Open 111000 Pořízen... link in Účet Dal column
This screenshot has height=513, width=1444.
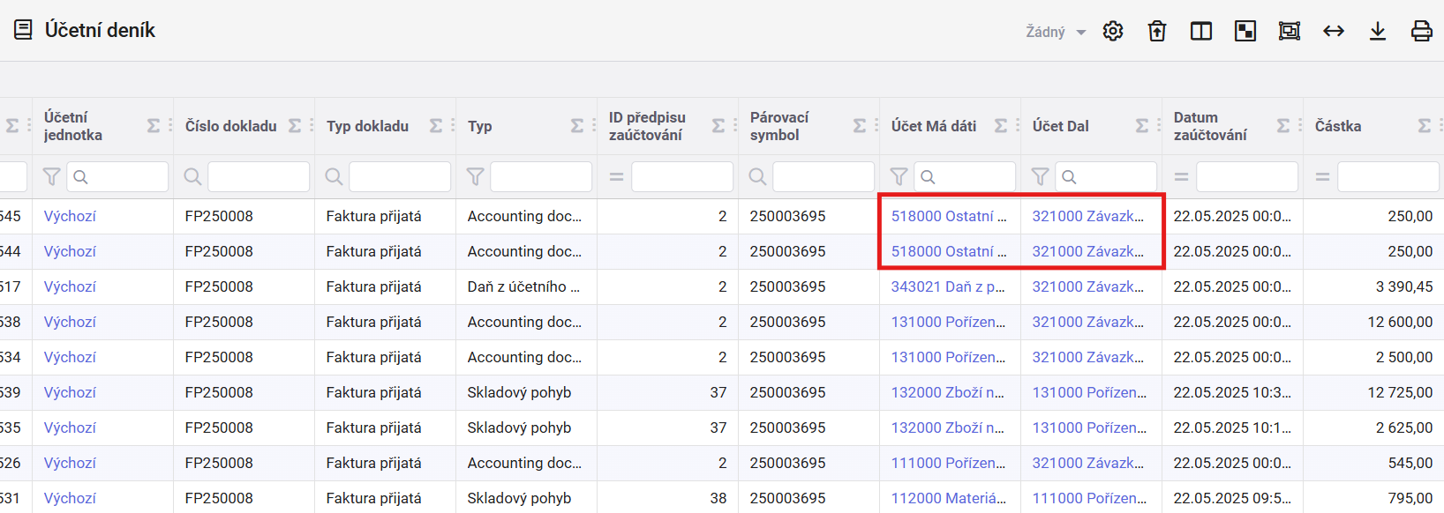(1089, 498)
